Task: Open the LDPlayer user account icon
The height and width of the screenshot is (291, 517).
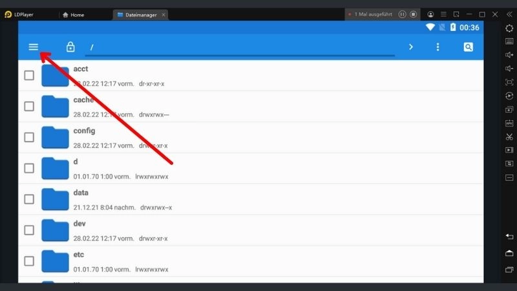Action: coord(430,14)
